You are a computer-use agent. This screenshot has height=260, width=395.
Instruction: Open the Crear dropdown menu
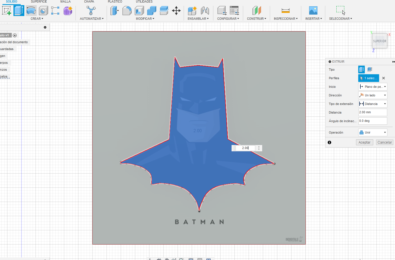point(37,19)
